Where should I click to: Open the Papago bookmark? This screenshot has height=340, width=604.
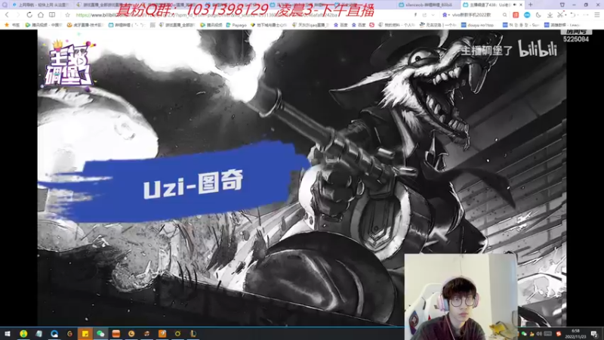236,25
